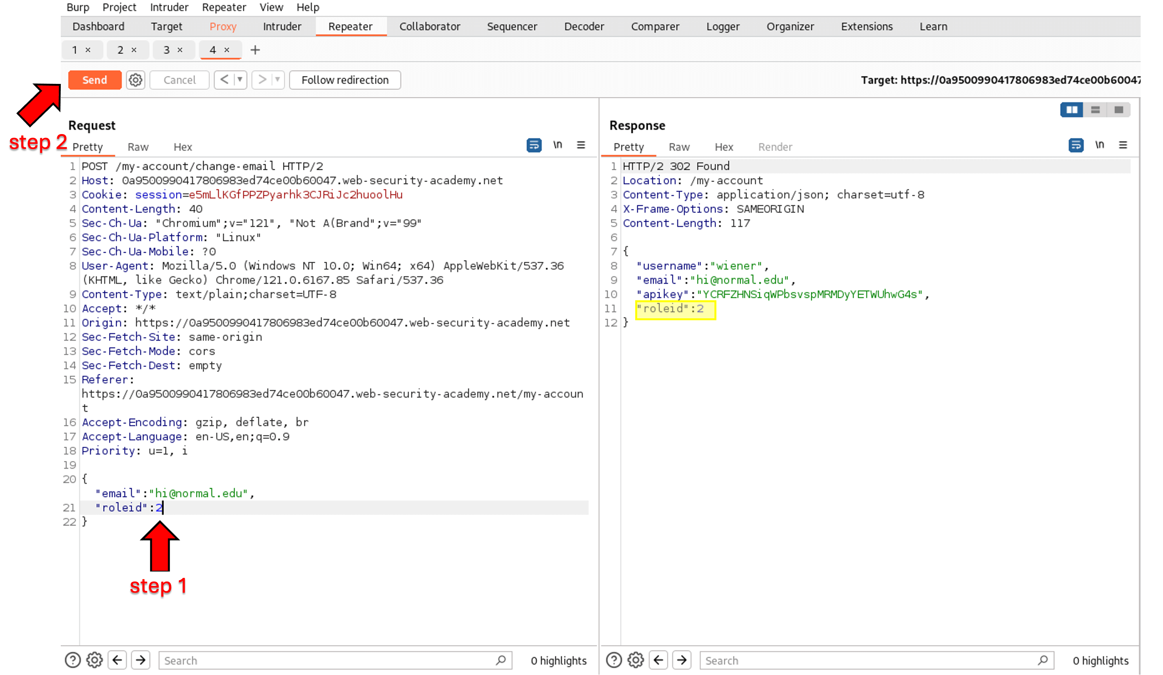Show Response in Hex view
Screen dimensions: 1163x675
(724, 147)
